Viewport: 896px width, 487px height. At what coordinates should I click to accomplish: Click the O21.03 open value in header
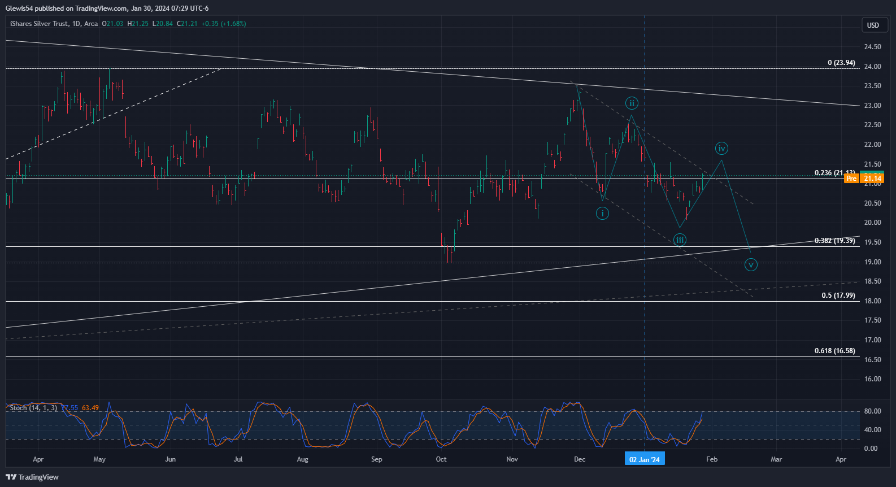[112, 24]
